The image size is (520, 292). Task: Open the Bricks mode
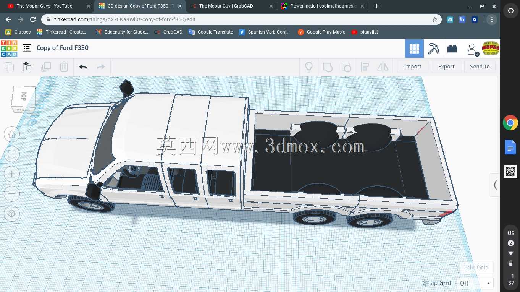pyautogui.click(x=452, y=49)
